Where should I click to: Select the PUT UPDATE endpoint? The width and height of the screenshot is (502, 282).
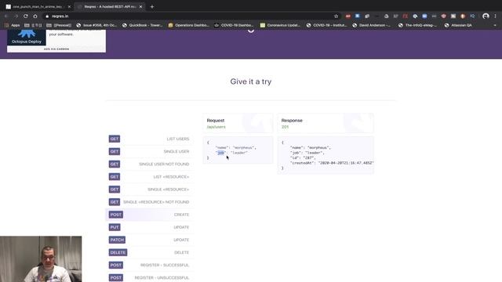pyautogui.click(x=149, y=227)
